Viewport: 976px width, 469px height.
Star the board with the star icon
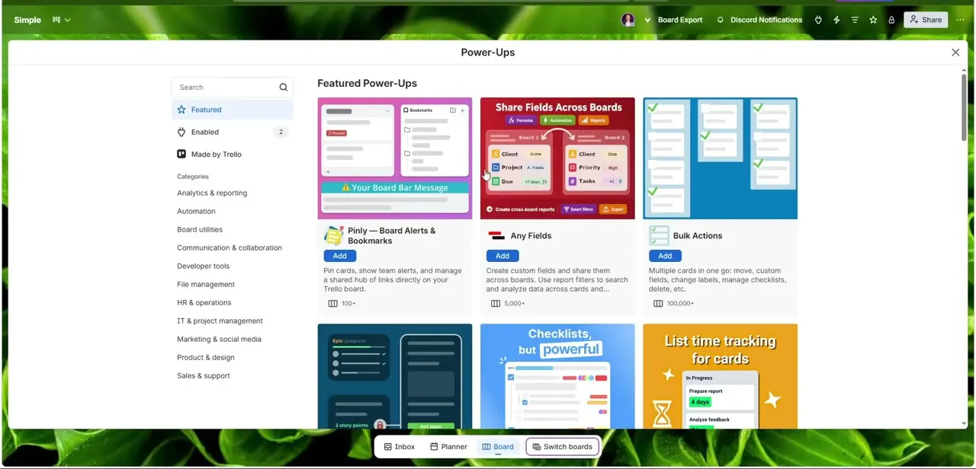coord(873,20)
